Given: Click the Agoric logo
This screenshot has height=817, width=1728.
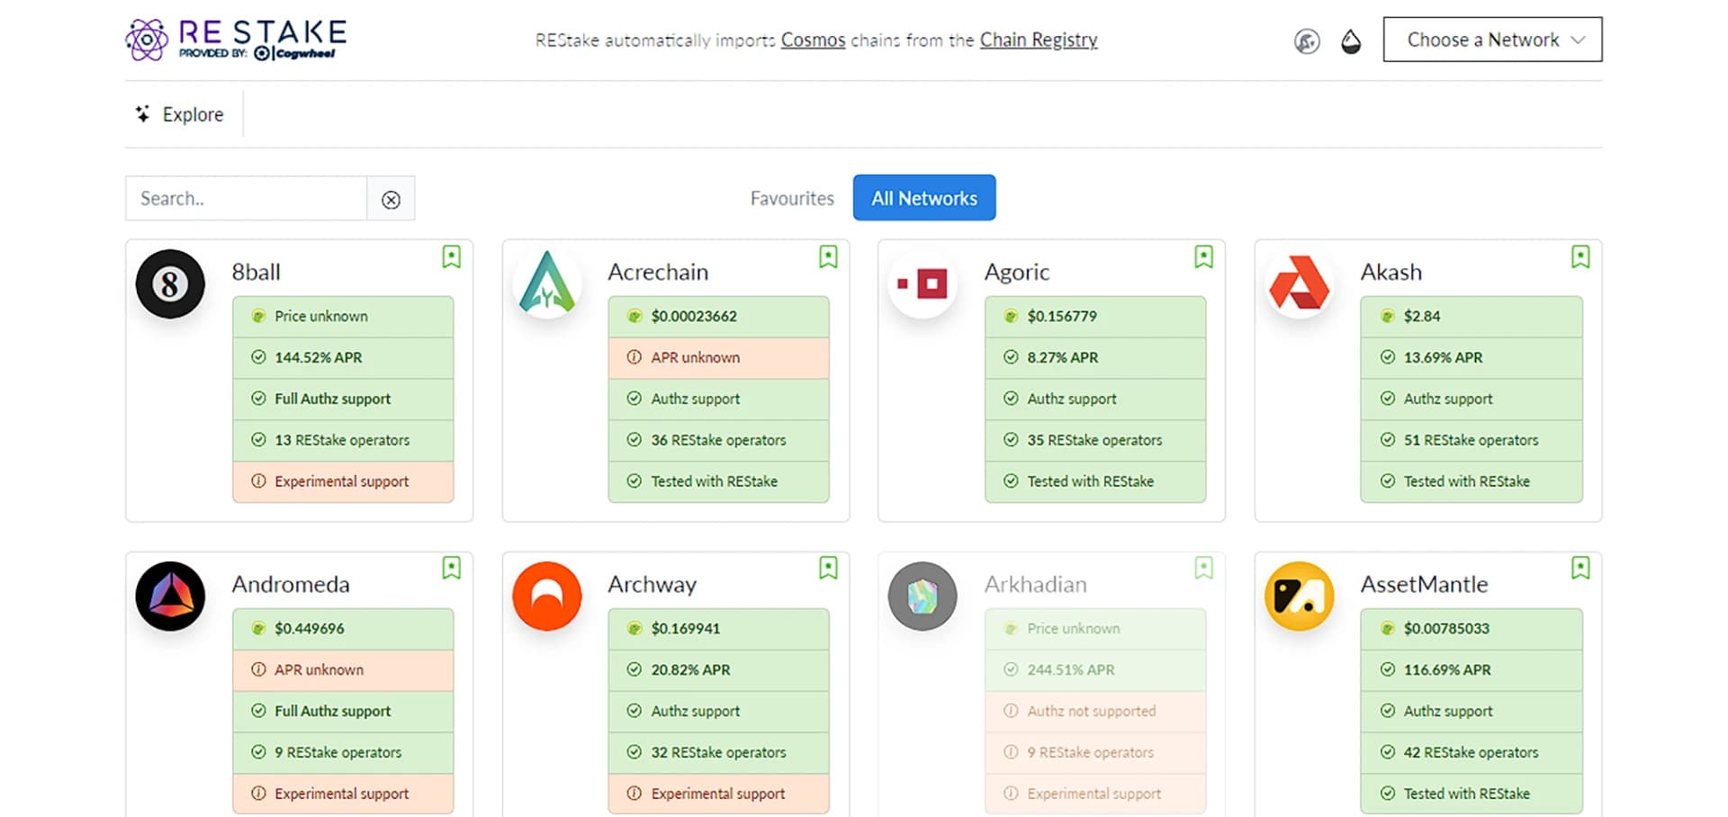Looking at the screenshot, I should pos(922,283).
